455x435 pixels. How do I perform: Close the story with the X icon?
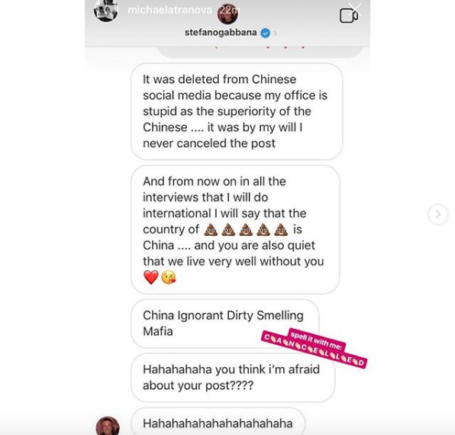(x=354, y=8)
